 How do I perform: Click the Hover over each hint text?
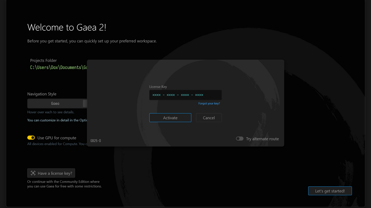[51, 112]
